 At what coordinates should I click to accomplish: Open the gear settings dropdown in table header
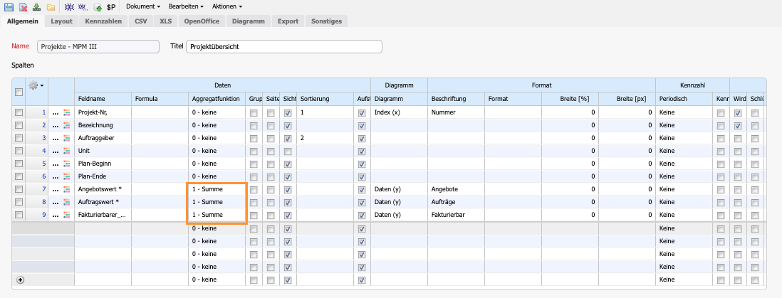[36, 85]
